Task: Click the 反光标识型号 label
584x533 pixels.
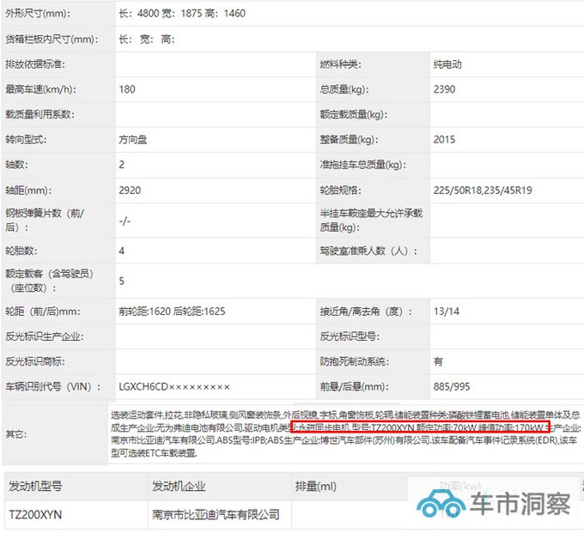Action: point(350,336)
